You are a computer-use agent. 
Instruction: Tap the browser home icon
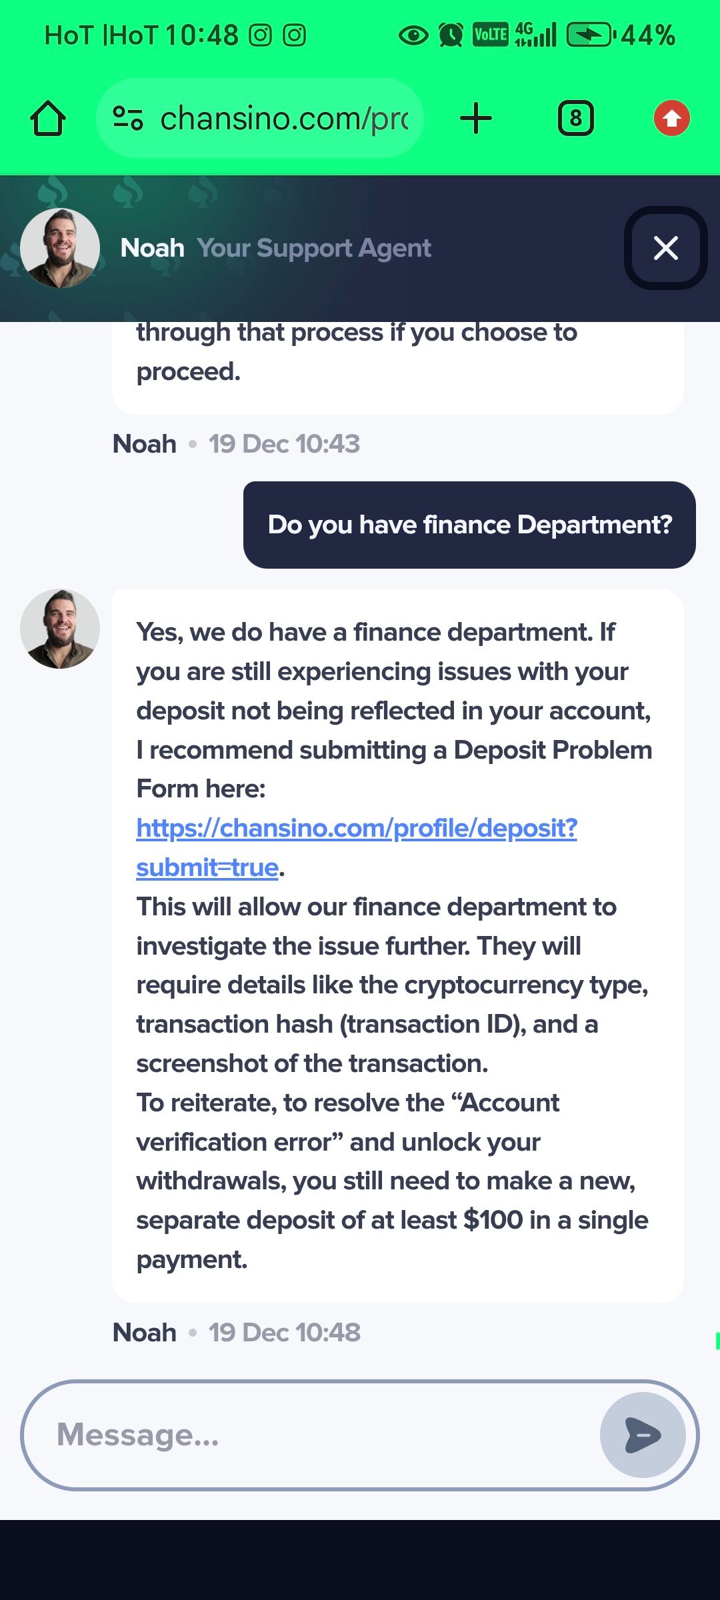click(x=48, y=119)
